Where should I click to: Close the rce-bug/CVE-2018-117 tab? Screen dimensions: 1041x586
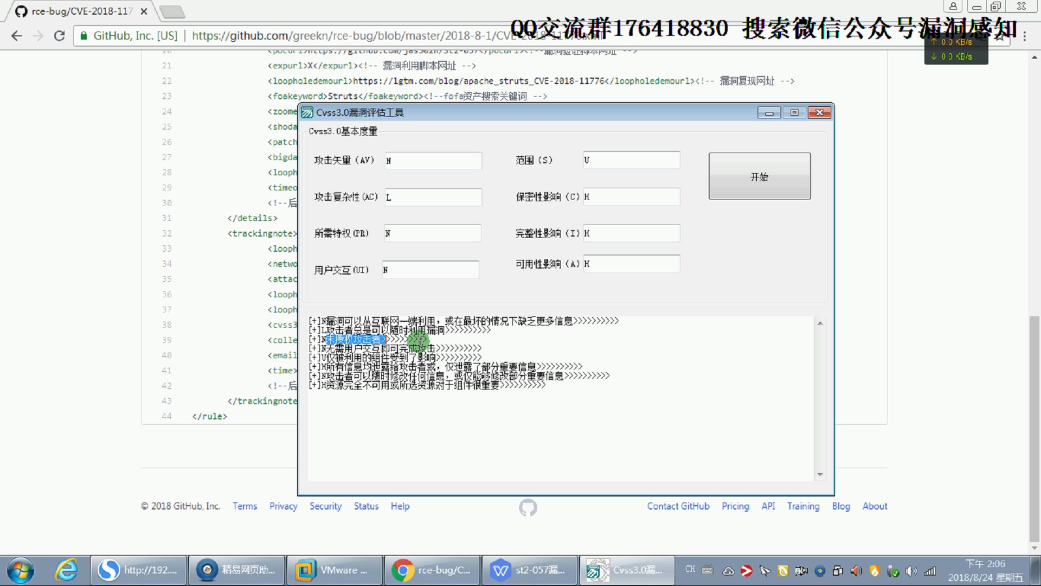point(144,11)
